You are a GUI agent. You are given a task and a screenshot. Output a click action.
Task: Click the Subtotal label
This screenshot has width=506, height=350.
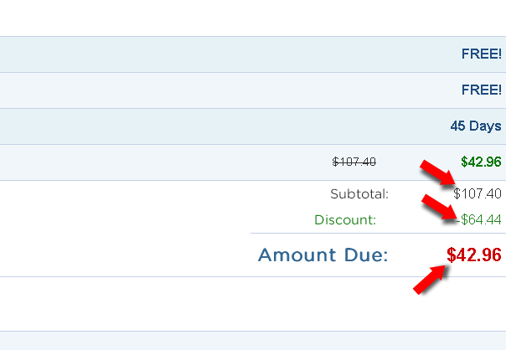pyautogui.click(x=359, y=194)
